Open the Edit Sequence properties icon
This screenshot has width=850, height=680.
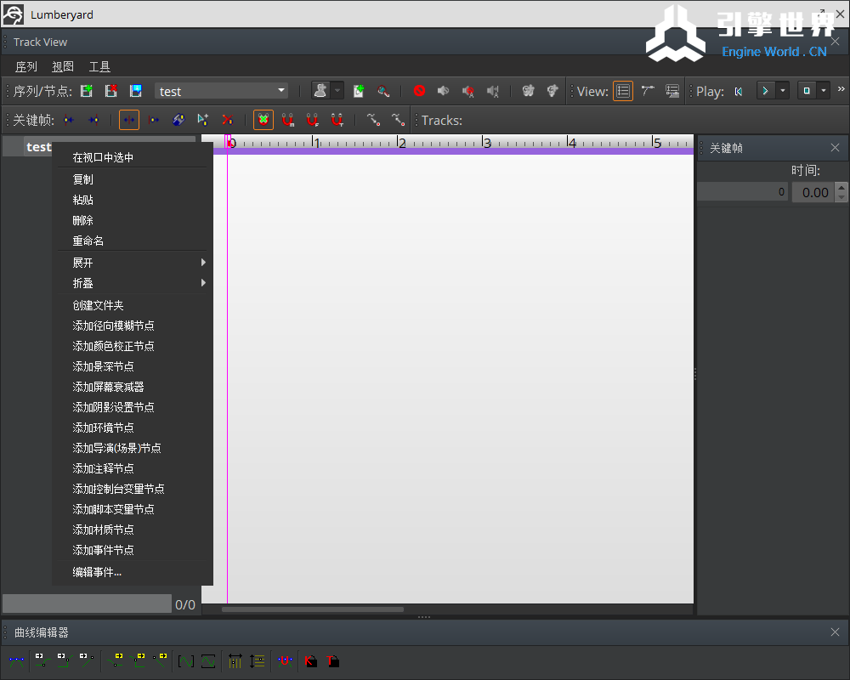coord(135,91)
